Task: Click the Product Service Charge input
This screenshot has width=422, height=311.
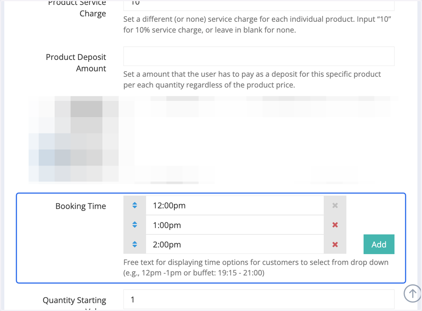Action: coord(259,5)
